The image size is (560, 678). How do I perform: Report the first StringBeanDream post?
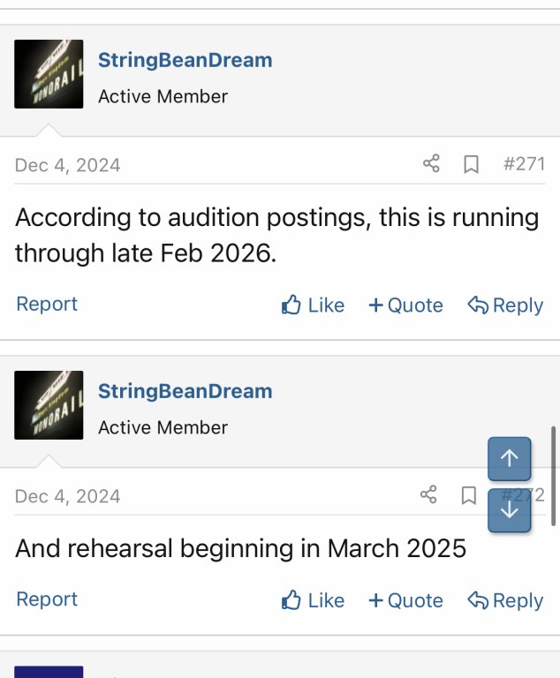47,304
